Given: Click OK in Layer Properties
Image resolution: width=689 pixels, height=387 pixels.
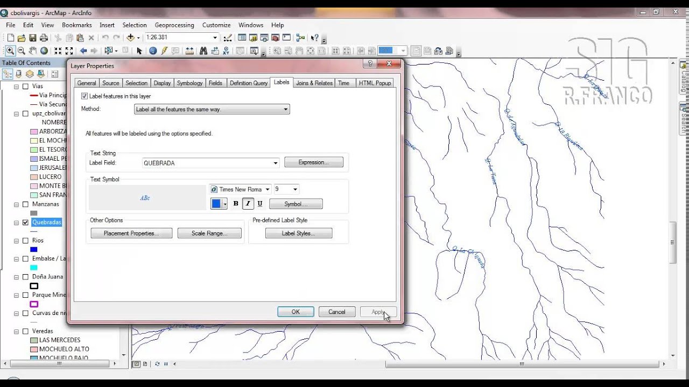Looking at the screenshot, I should coord(296,312).
